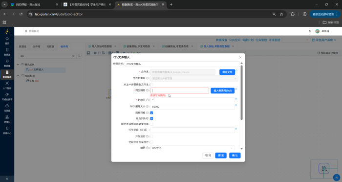The height and width of the screenshot is (182, 342).
Task: Focus the 行号字段 input
Action: 192,130
